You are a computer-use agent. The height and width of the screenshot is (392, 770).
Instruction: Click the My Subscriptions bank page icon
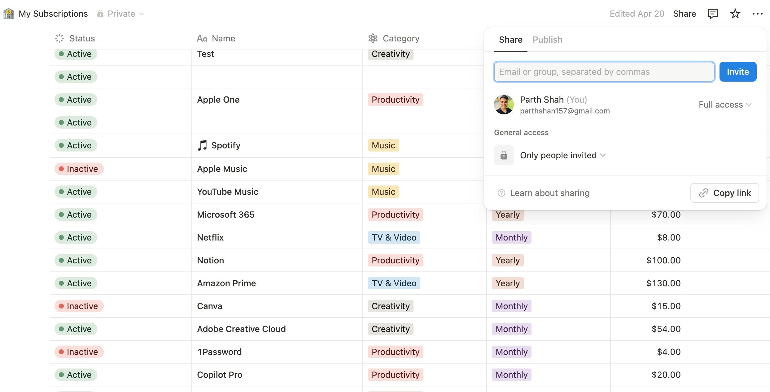[9, 14]
